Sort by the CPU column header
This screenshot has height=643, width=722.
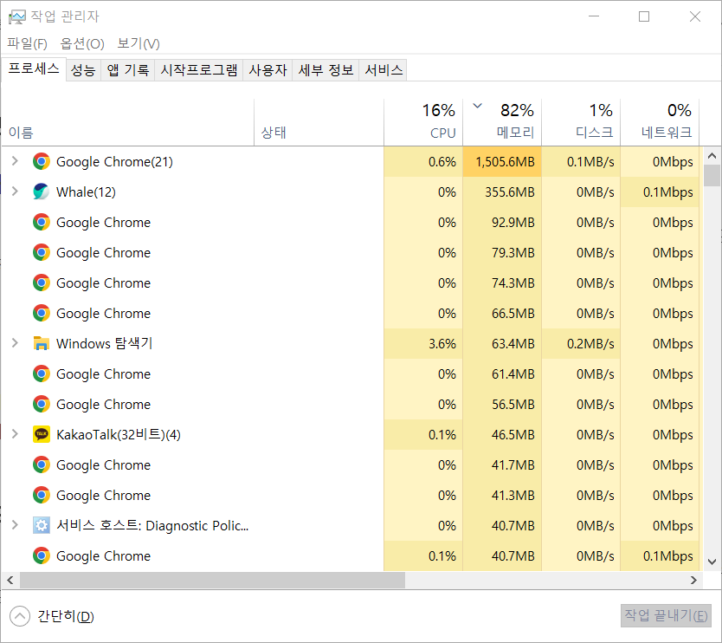click(x=423, y=122)
